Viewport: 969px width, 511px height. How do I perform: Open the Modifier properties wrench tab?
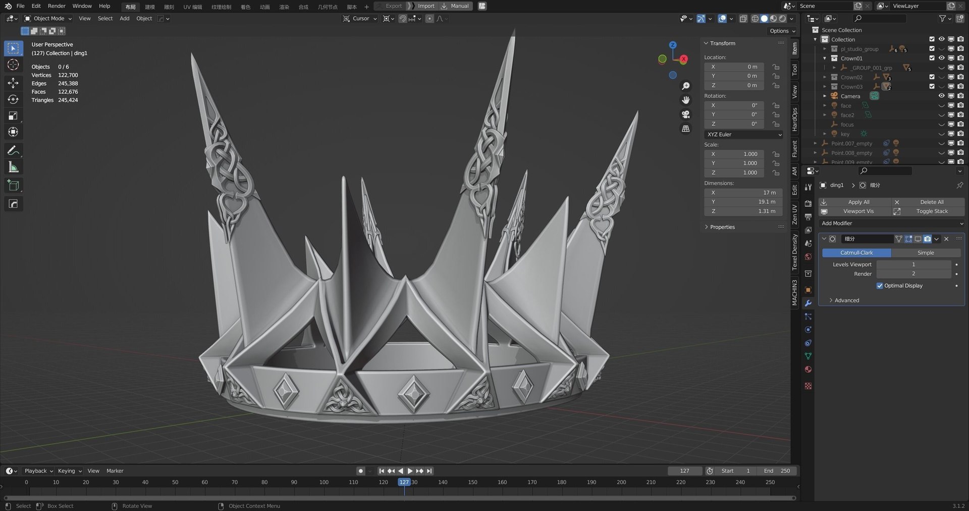808,303
